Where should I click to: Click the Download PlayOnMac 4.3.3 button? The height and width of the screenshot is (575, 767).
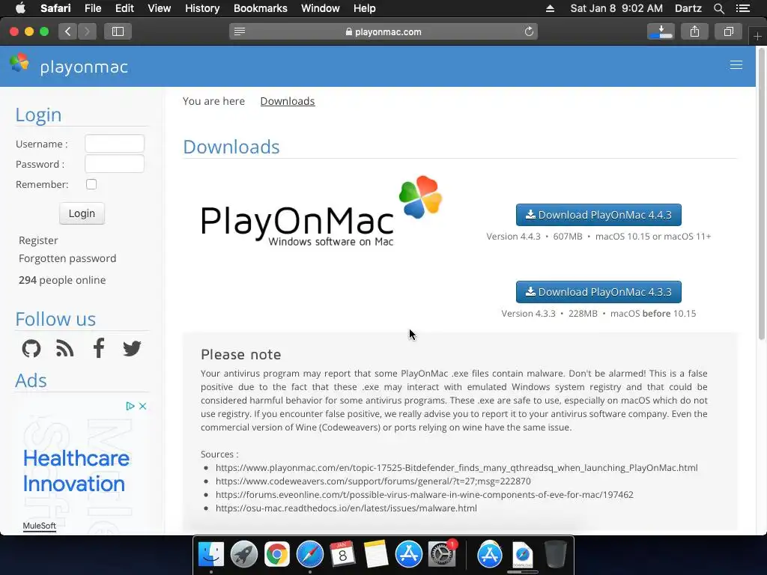(x=598, y=292)
